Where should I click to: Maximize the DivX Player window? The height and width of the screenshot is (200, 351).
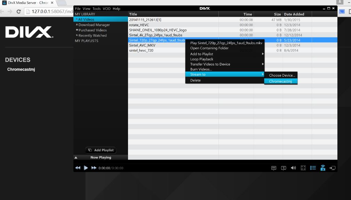tap(329, 8)
